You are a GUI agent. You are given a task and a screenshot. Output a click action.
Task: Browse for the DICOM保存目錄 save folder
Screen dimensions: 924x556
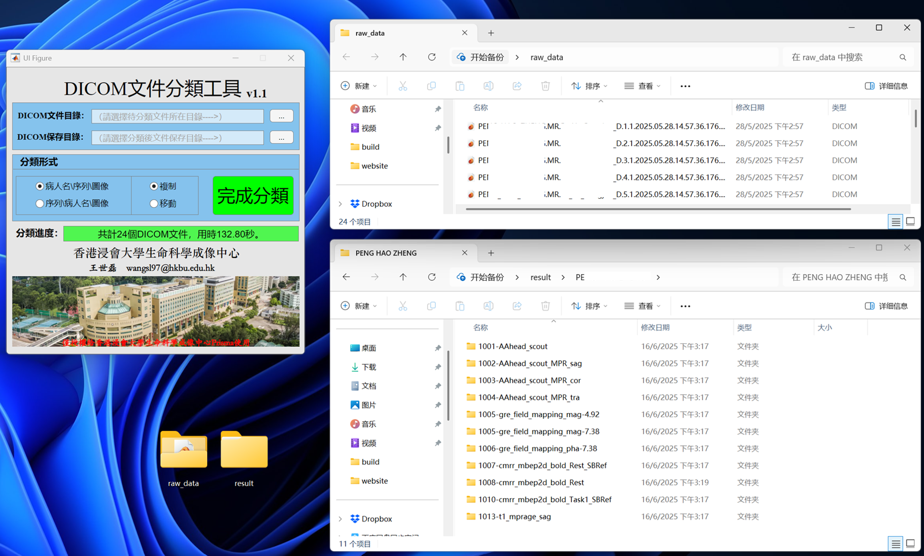click(x=281, y=137)
